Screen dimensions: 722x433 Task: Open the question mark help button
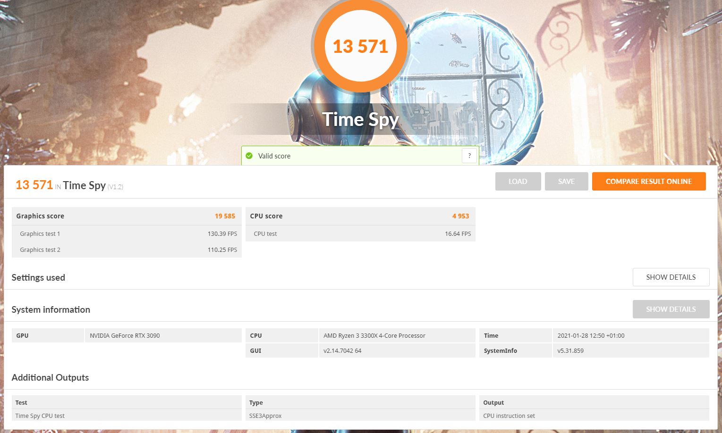tap(469, 156)
